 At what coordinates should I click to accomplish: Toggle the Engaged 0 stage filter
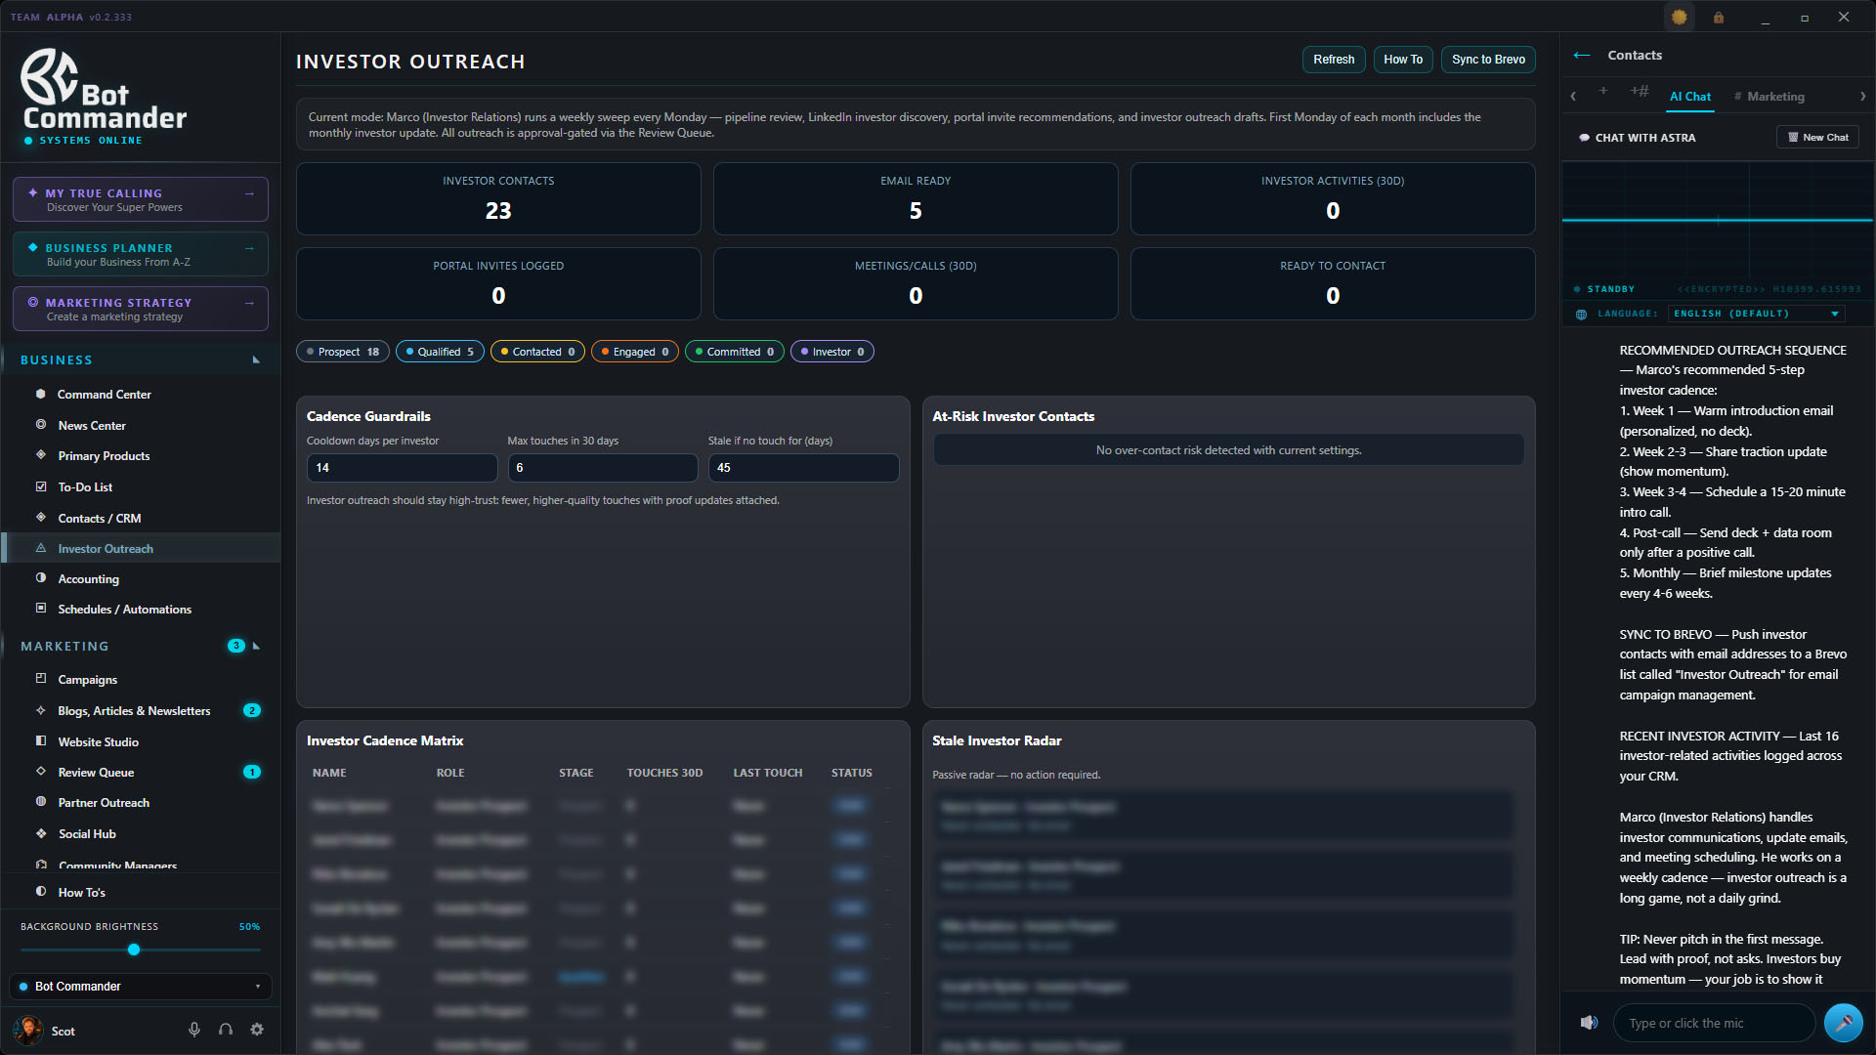coord(635,352)
